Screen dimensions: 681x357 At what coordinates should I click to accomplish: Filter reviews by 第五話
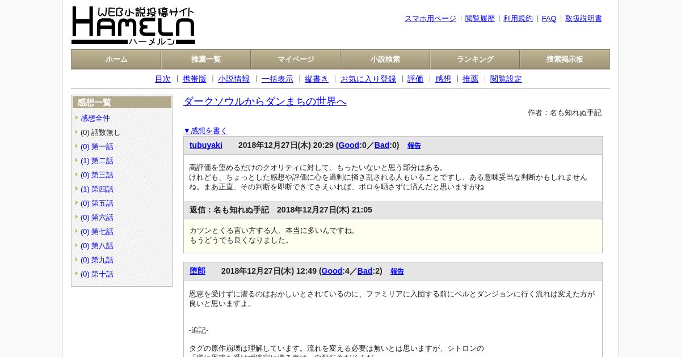97,203
